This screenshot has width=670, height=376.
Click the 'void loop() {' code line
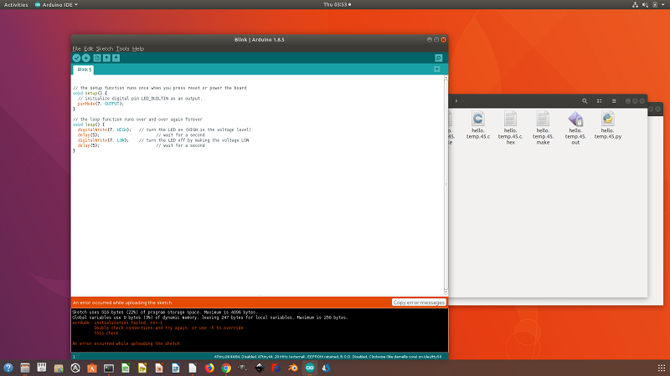tap(89, 124)
